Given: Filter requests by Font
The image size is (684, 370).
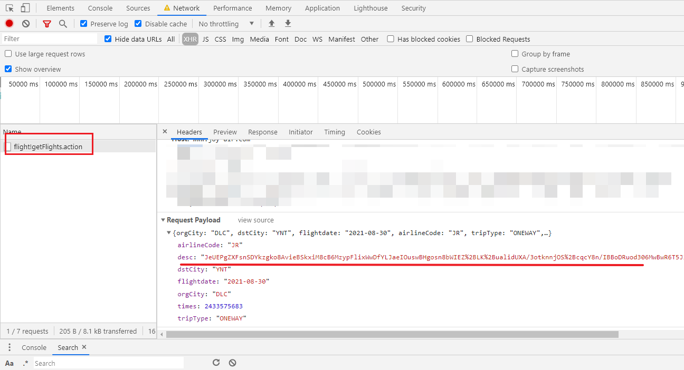Looking at the screenshot, I should tap(282, 39).
